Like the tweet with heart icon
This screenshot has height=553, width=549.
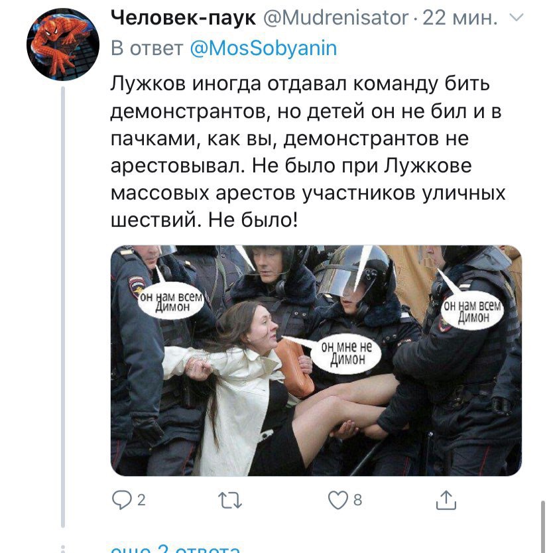tap(337, 500)
